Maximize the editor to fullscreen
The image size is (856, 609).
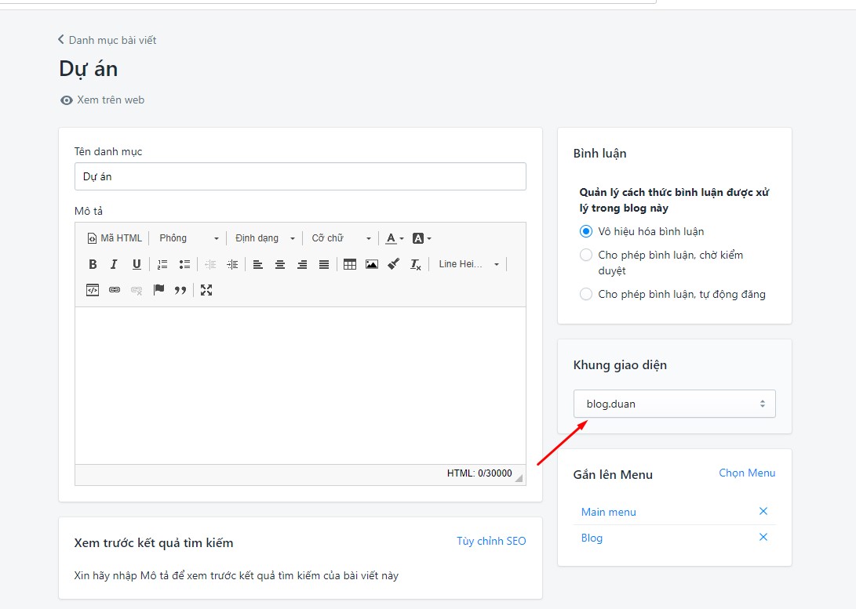pos(206,290)
